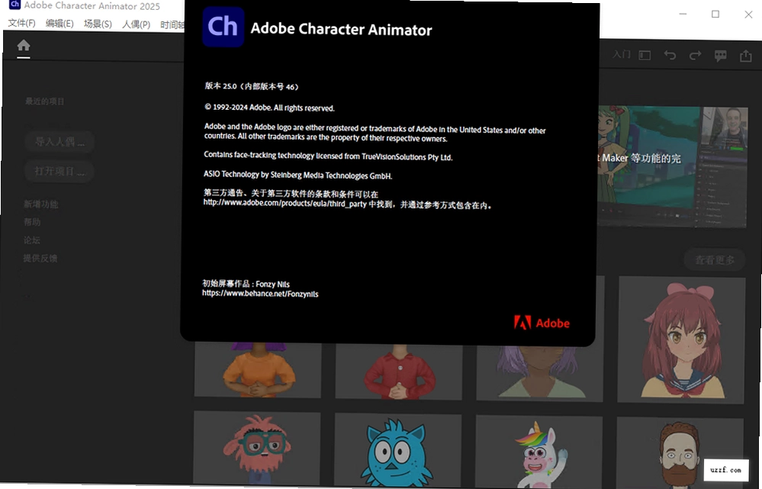
Task: Click the 导入人偶 button
Action: pyautogui.click(x=59, y=142)
